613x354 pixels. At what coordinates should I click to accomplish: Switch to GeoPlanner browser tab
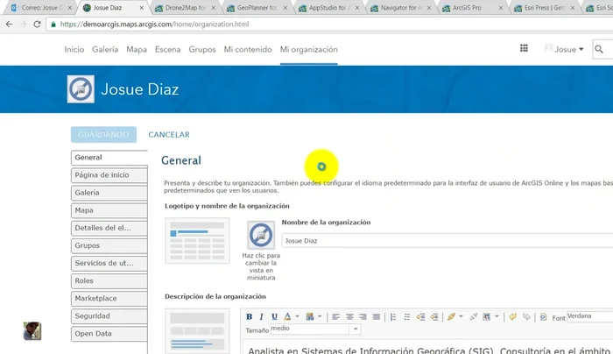point(257,8)
